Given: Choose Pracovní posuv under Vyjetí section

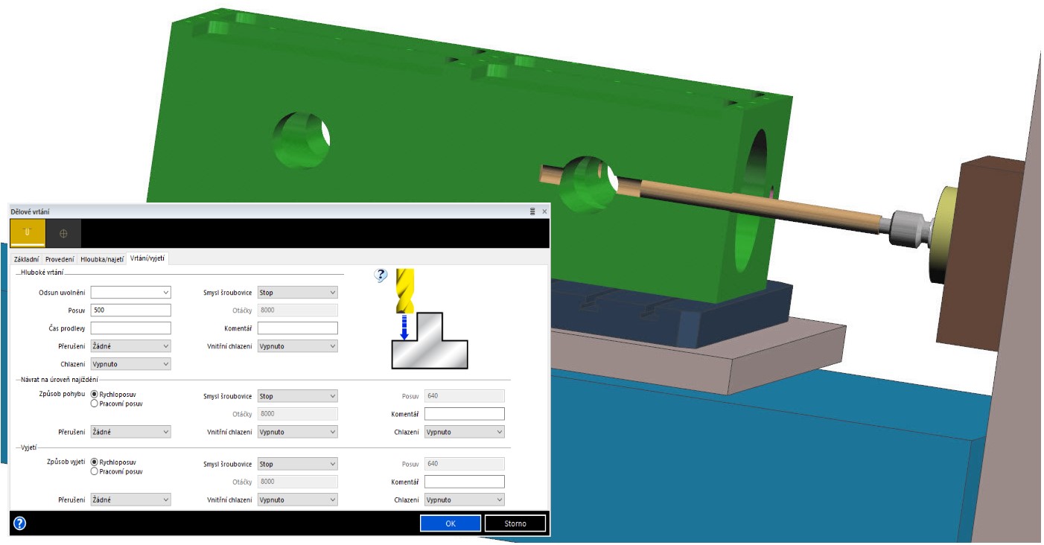Looking at the screenshot, I should pos(95,471).
